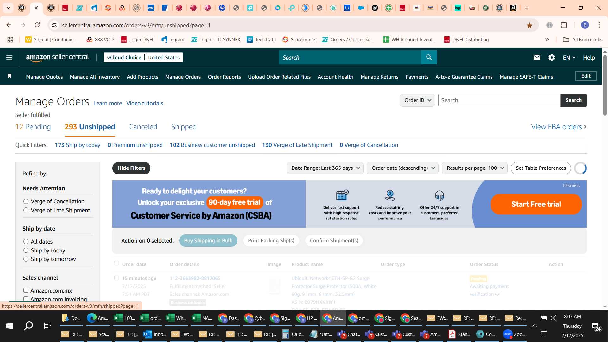Check the Amazon.com.mx sales channel box
This screenshot has width=608, height=342.
26,290
